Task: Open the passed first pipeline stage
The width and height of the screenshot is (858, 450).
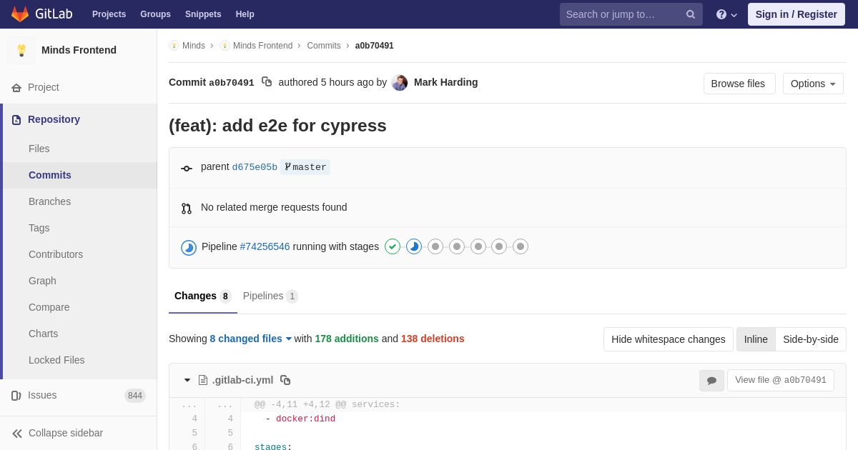Action: click(x=393, y=246)
